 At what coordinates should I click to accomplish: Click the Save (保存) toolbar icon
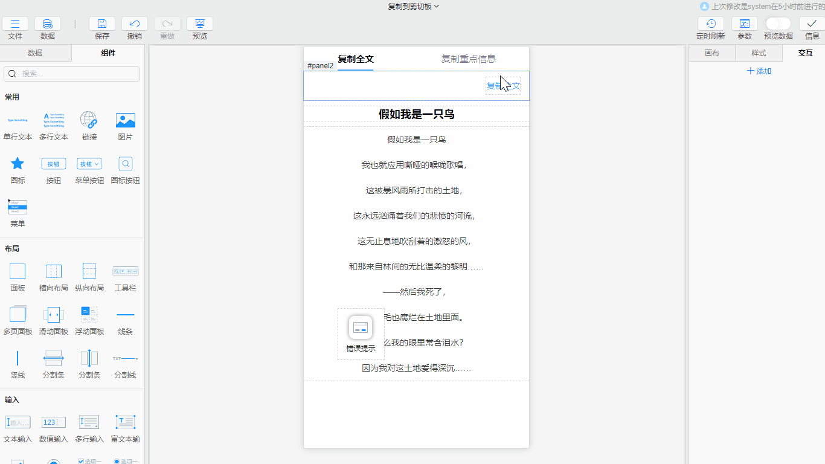[x=102, y=24]
